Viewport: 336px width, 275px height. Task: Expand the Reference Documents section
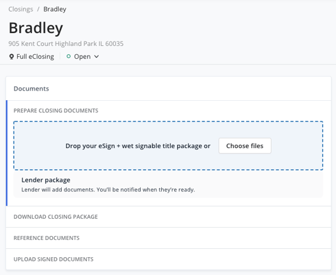(168, 238)
